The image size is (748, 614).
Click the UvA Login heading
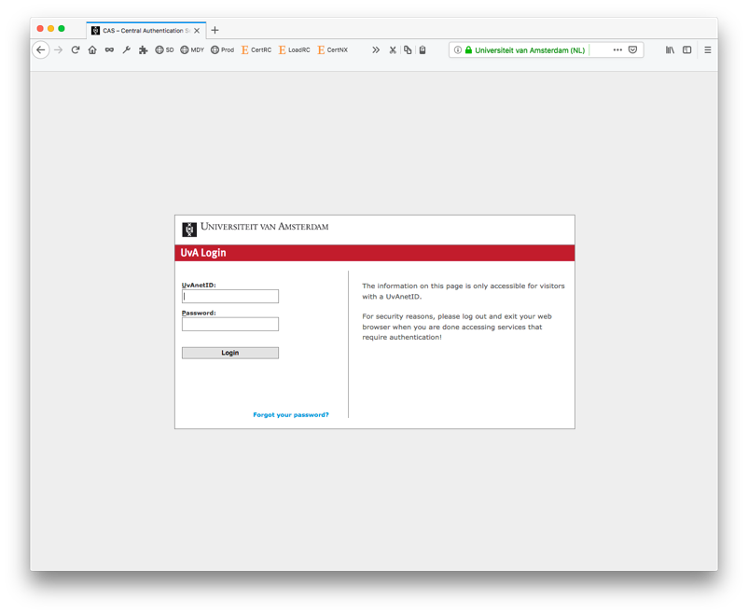(203, 253)
